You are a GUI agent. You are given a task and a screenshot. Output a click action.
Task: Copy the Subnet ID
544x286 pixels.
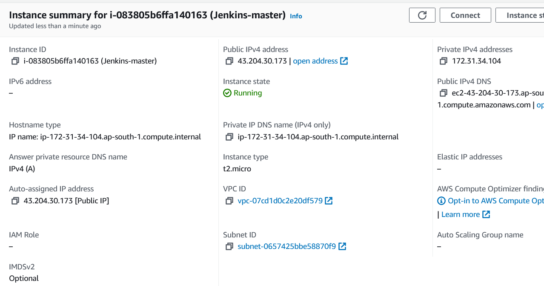click(229, 246)
